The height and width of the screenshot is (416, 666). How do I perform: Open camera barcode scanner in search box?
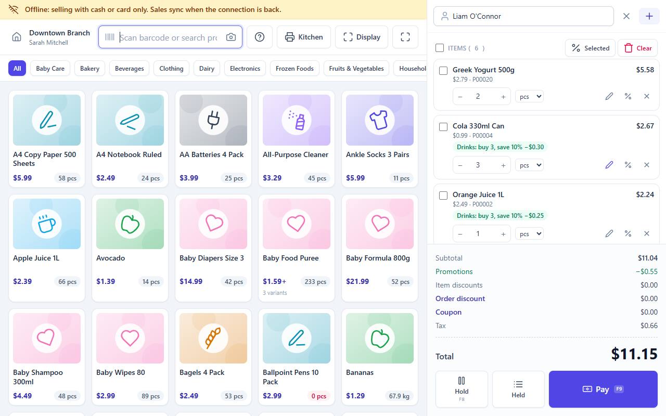point(231,37)
